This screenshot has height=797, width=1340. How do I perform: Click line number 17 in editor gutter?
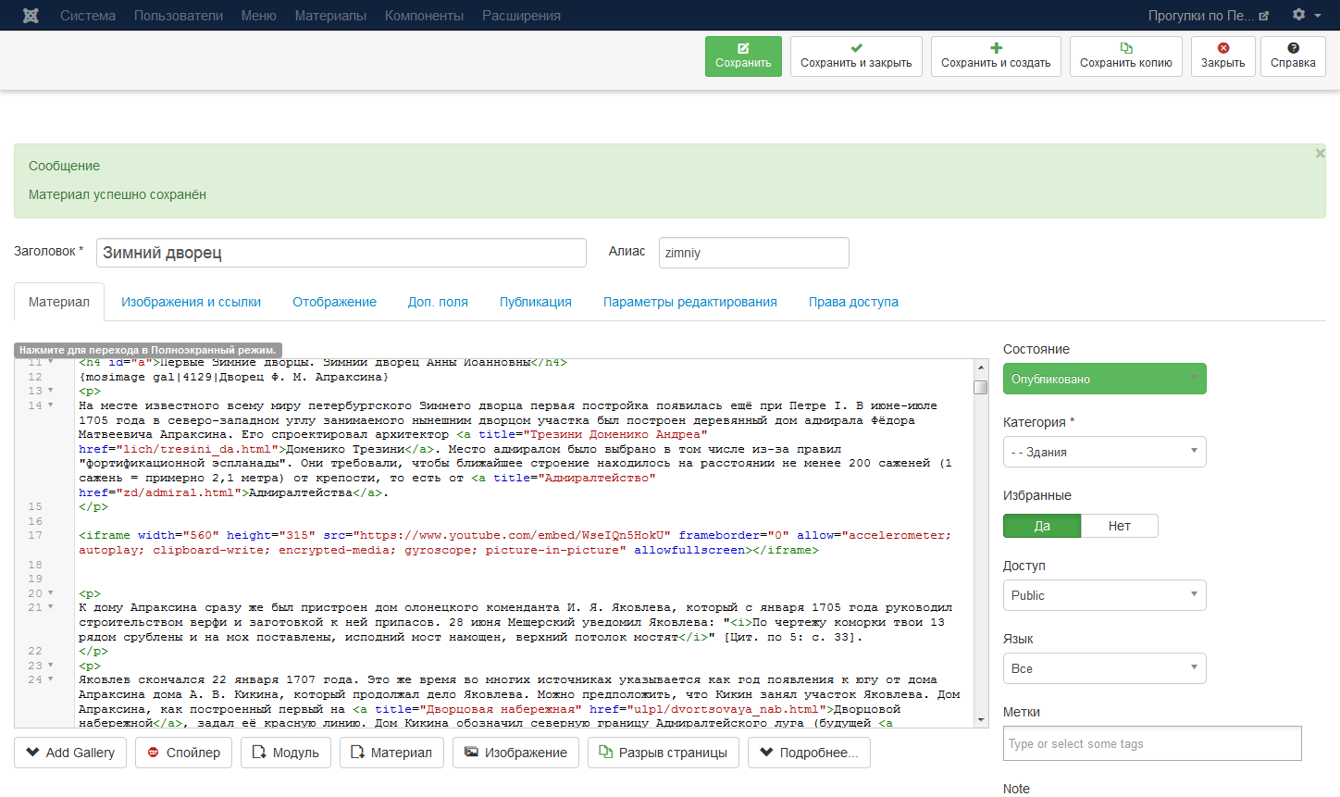click(35, 535)
